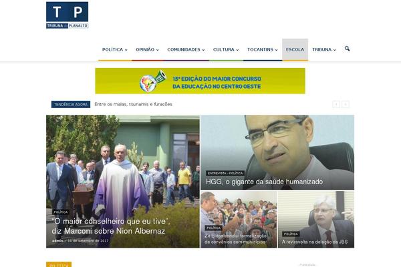
Task: Open the Cultura menu
Action: [x=226, y=49]
